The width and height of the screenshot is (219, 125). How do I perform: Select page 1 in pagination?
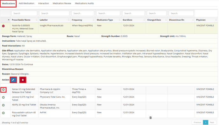coord(206,122)
